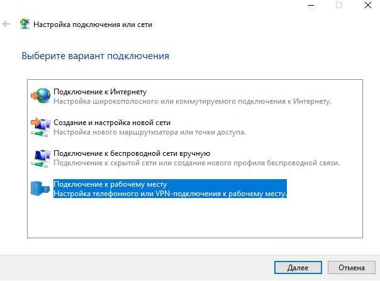Screen dimensions: 380x281
Task: Close the setup wizard window
Action: coord(368,5)
